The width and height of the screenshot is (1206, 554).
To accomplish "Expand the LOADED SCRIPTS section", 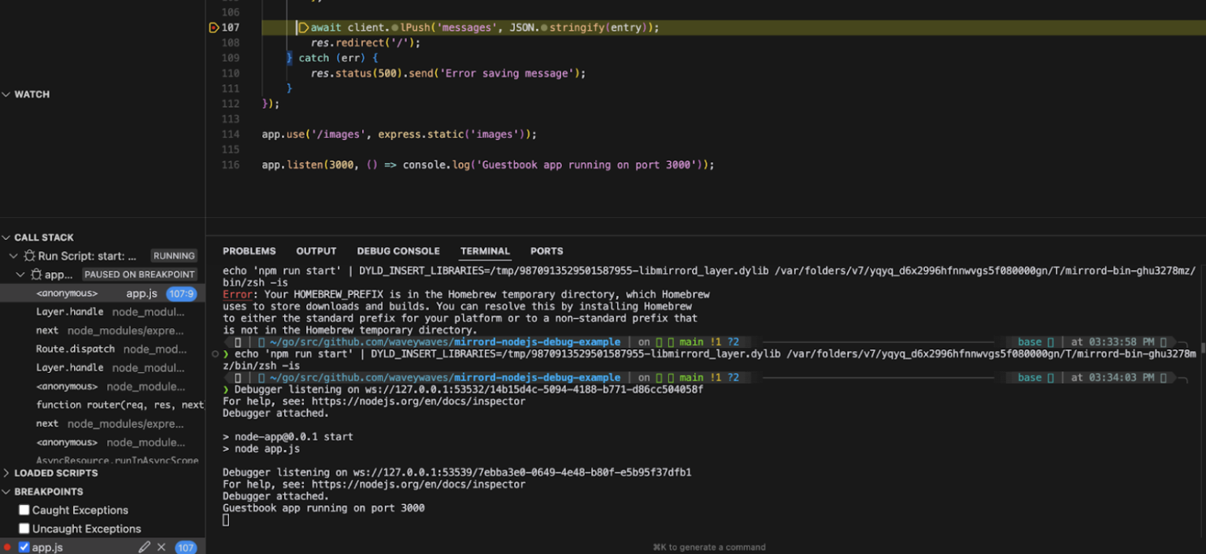I will tap(7, 473).
